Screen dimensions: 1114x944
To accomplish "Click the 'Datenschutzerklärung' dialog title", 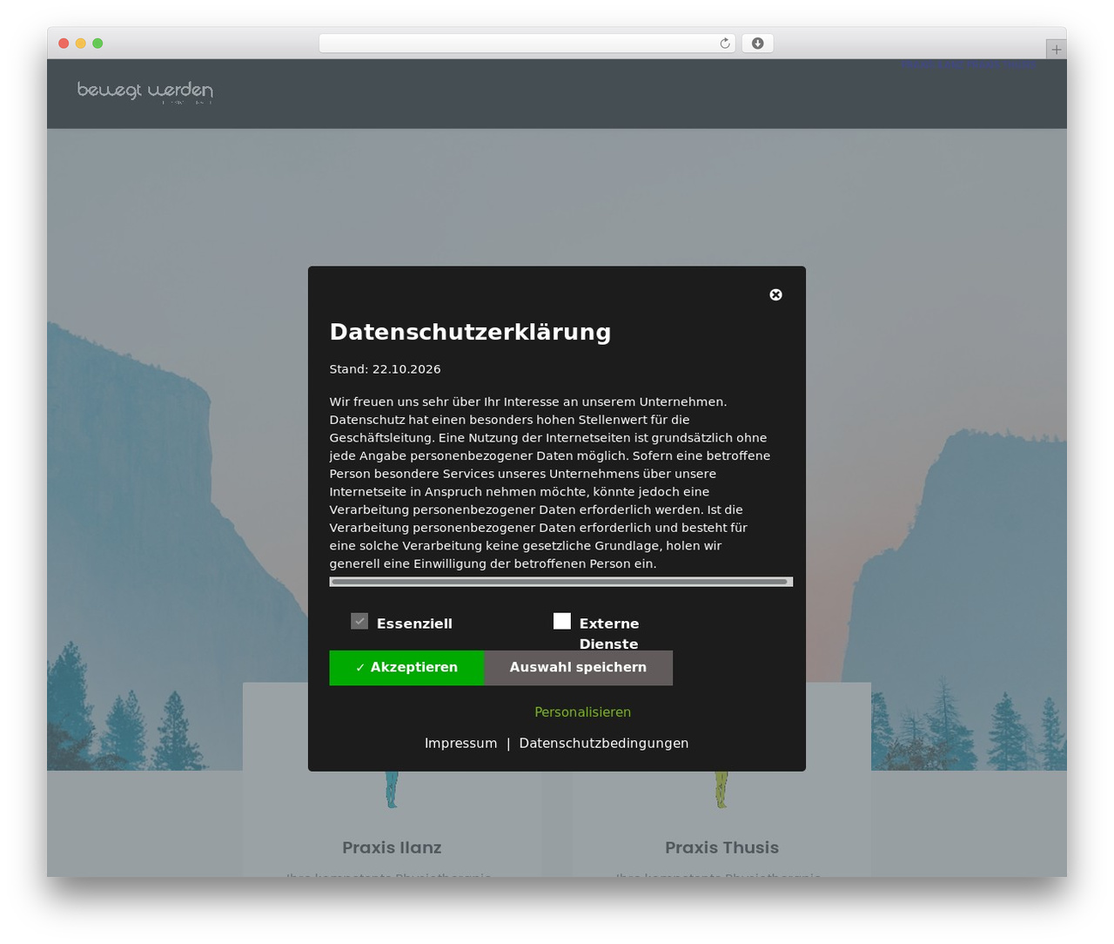I will click(x=470, y=332).
